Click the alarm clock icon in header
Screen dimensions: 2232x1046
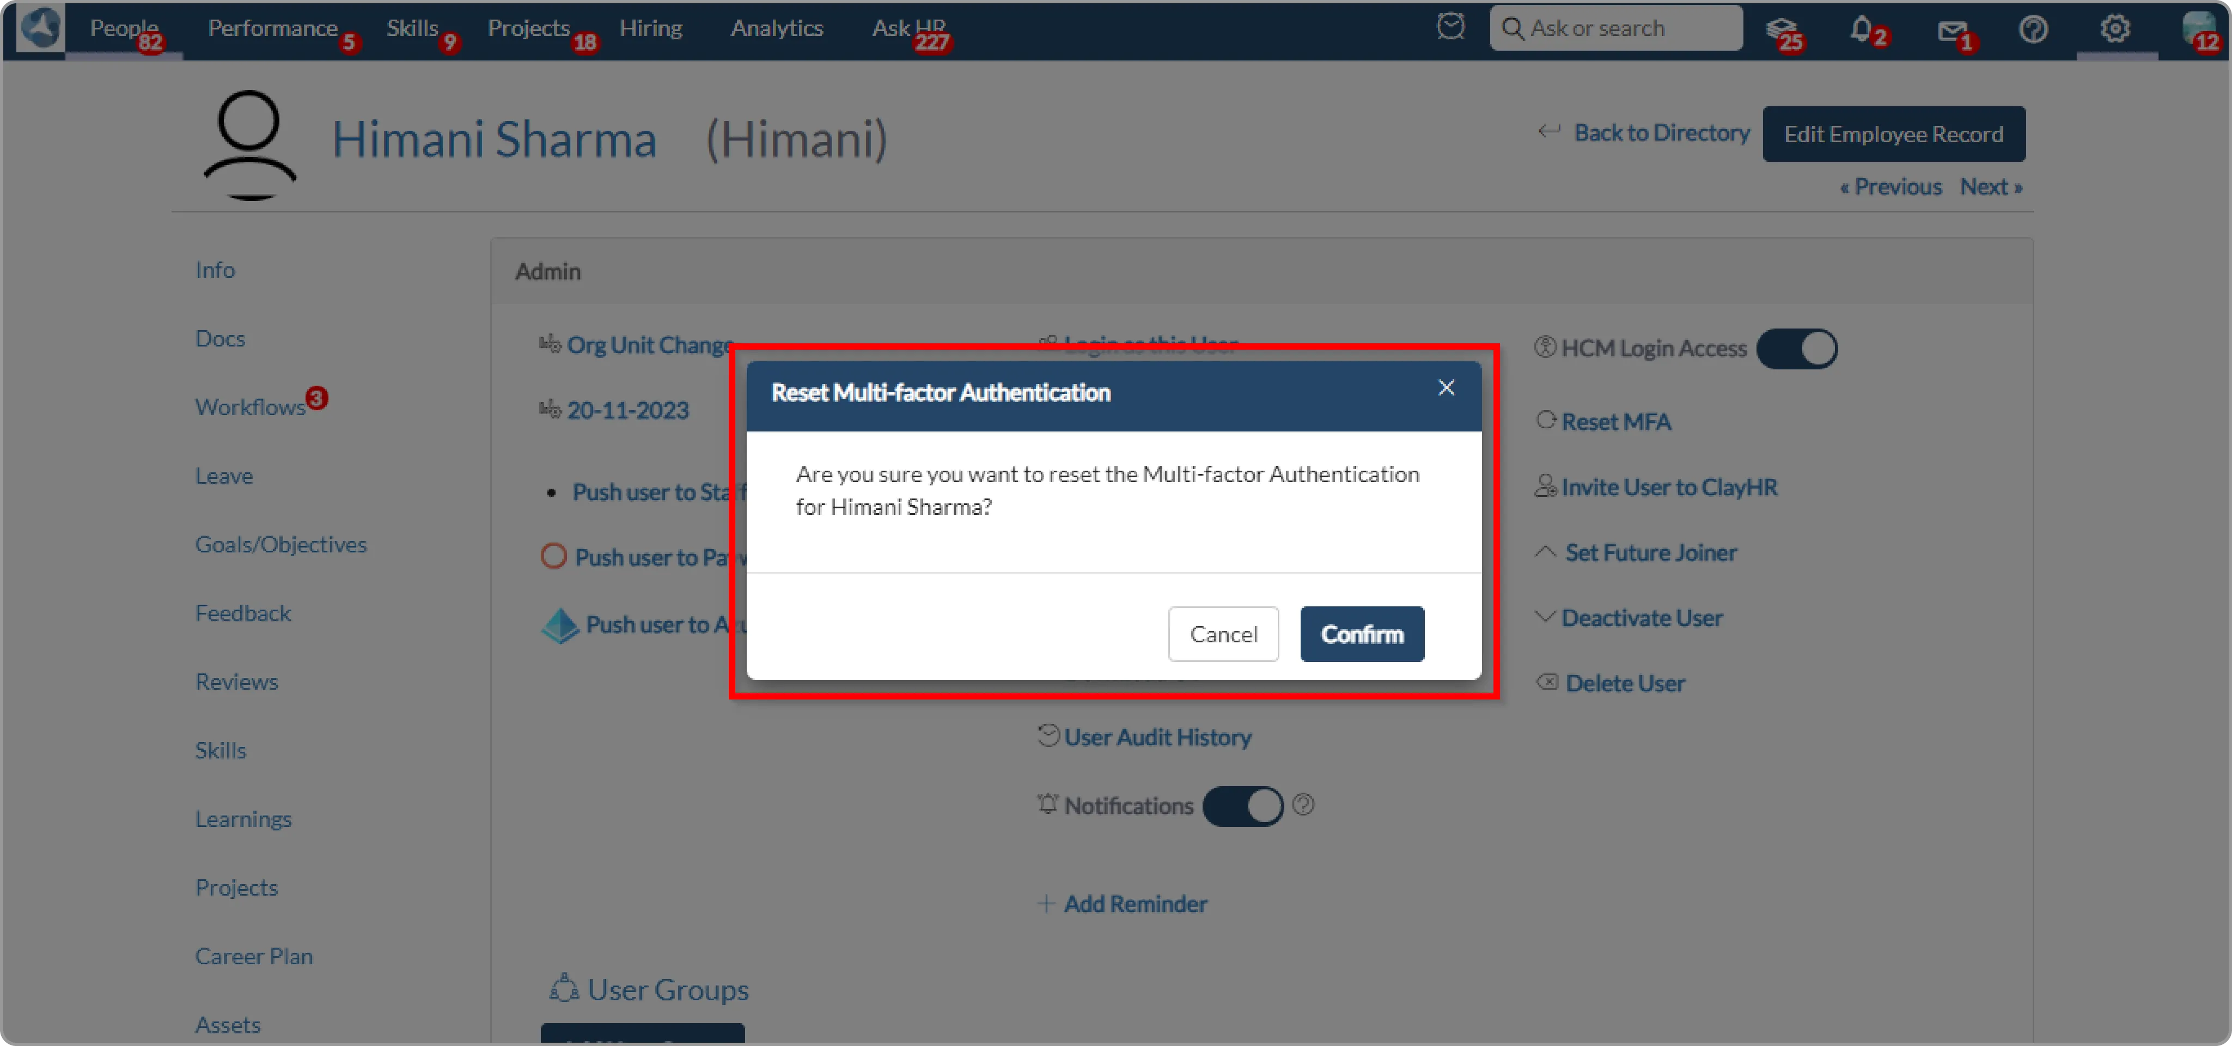point(1450,27)
